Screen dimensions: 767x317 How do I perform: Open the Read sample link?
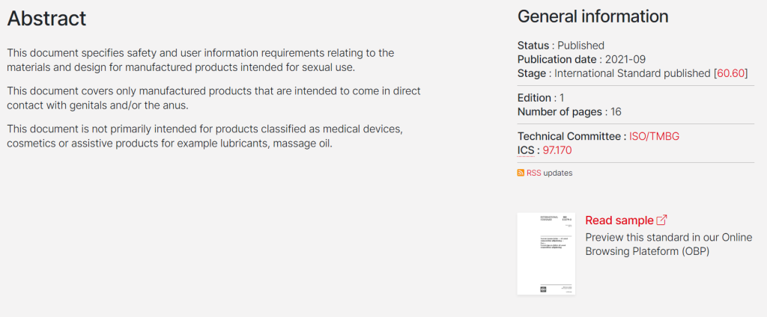[619, 221]
